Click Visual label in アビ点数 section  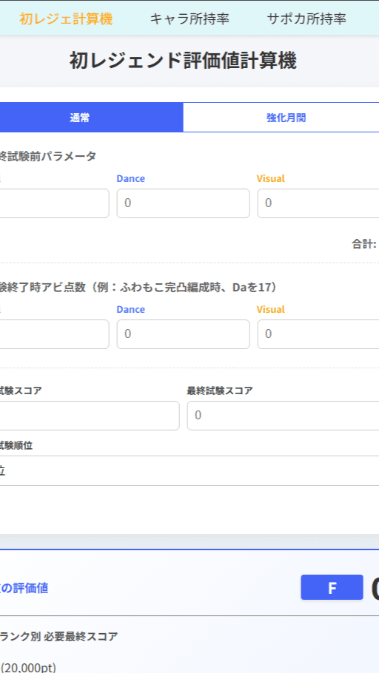[x=271, y=309]
